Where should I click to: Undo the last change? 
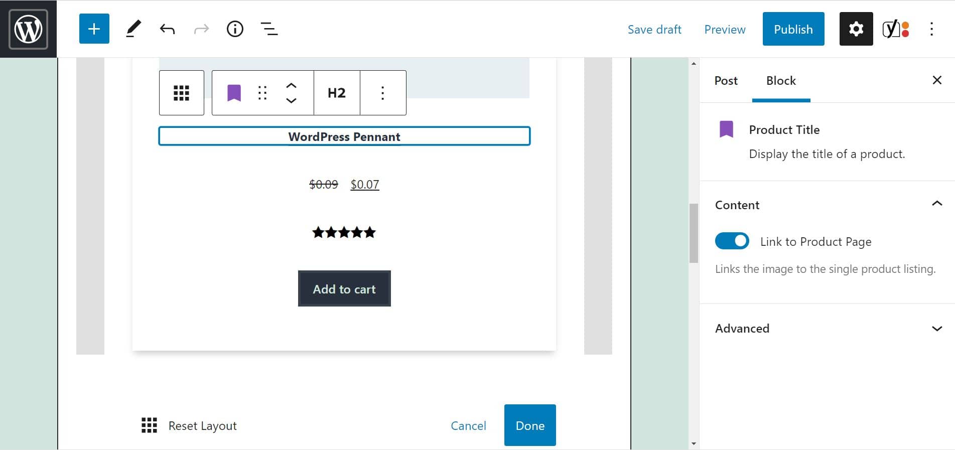tap(167, 29)
